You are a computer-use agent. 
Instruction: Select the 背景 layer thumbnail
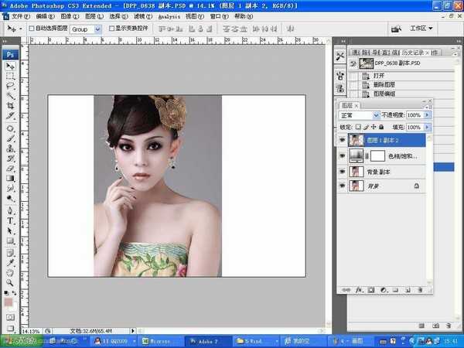[x=356, y=186]
